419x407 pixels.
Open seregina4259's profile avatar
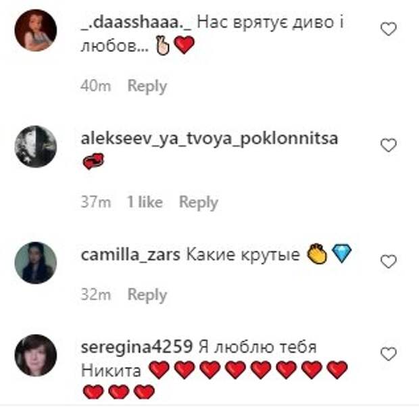pos(36,356)
